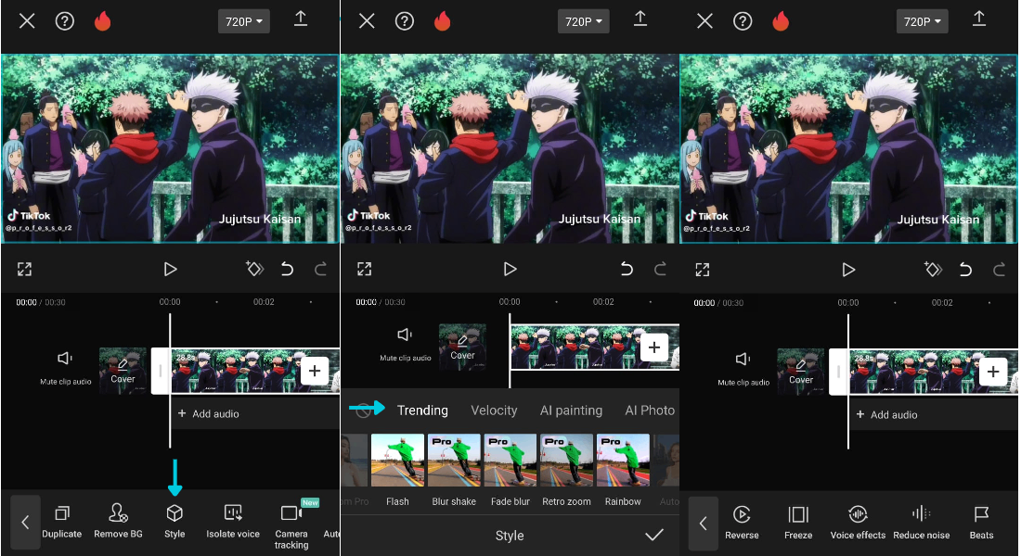This screenshot has height=556, width=1021.
Task: Add a clip with plus in middle timeline
Action: pyautogui.click(x=654, y=347)
